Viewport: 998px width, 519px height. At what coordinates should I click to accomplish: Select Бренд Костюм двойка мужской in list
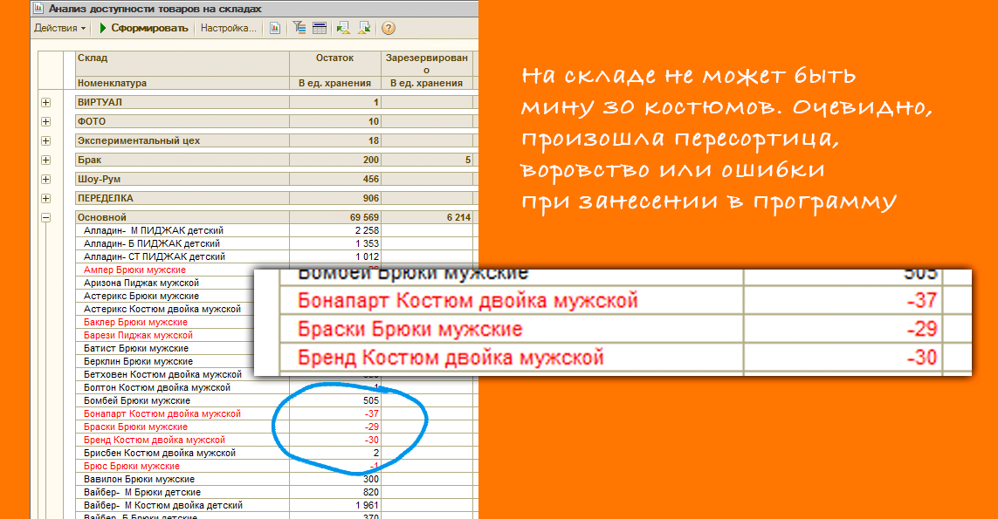coord(154,440)
